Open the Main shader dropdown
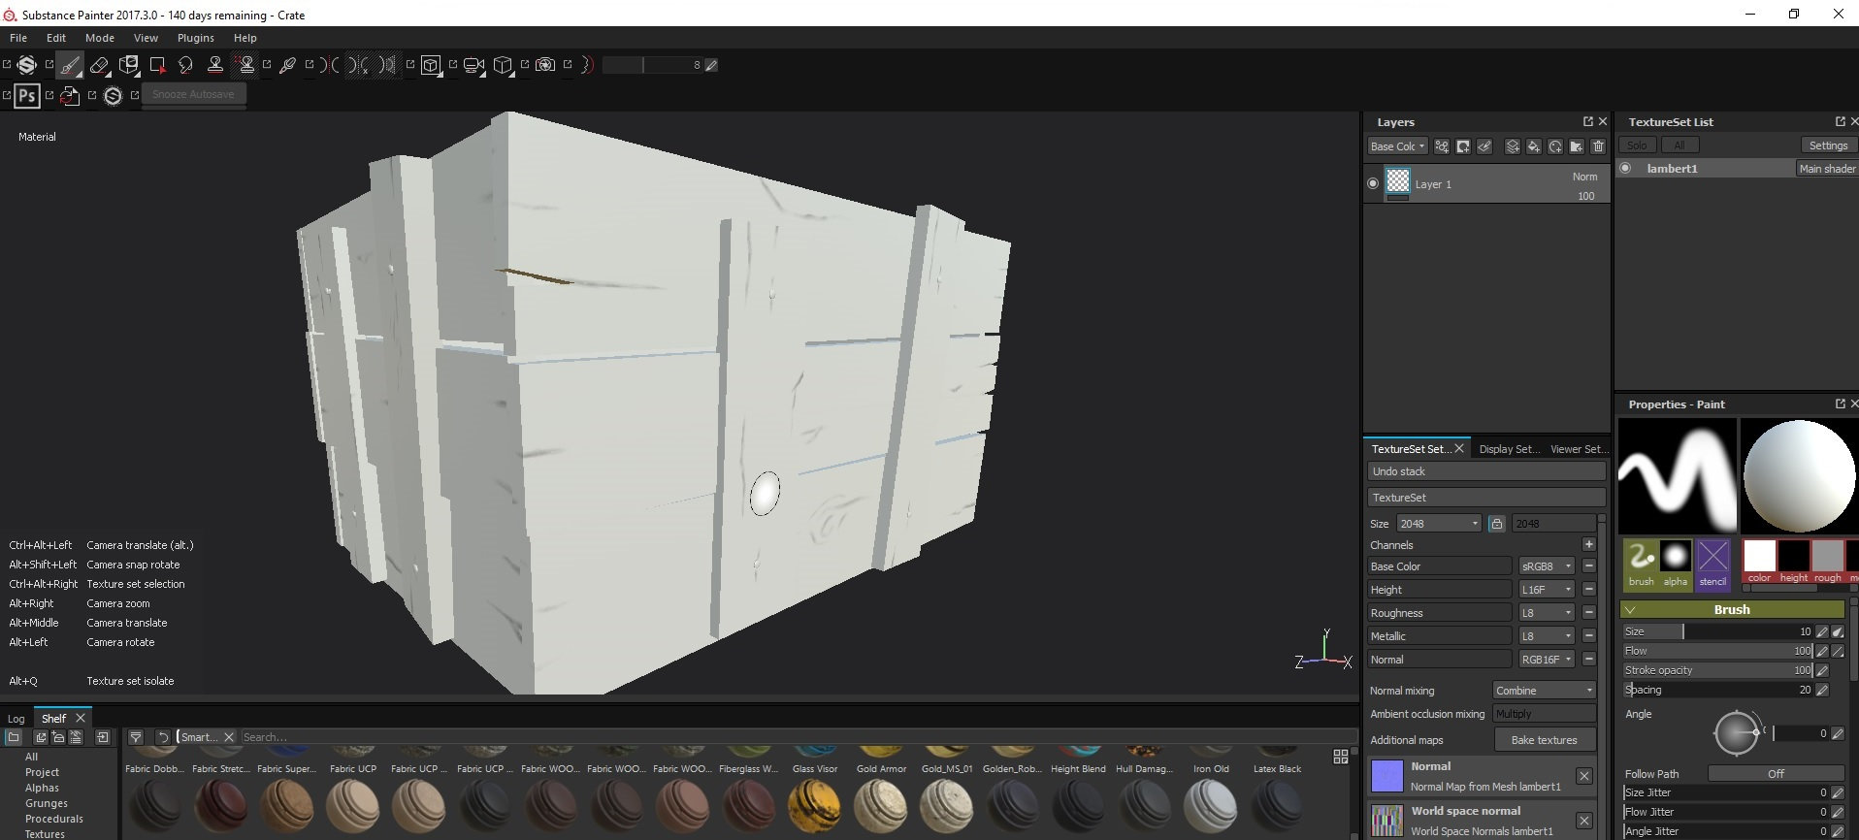Viewport: 1859px width, 840px height. [1827, 168]
